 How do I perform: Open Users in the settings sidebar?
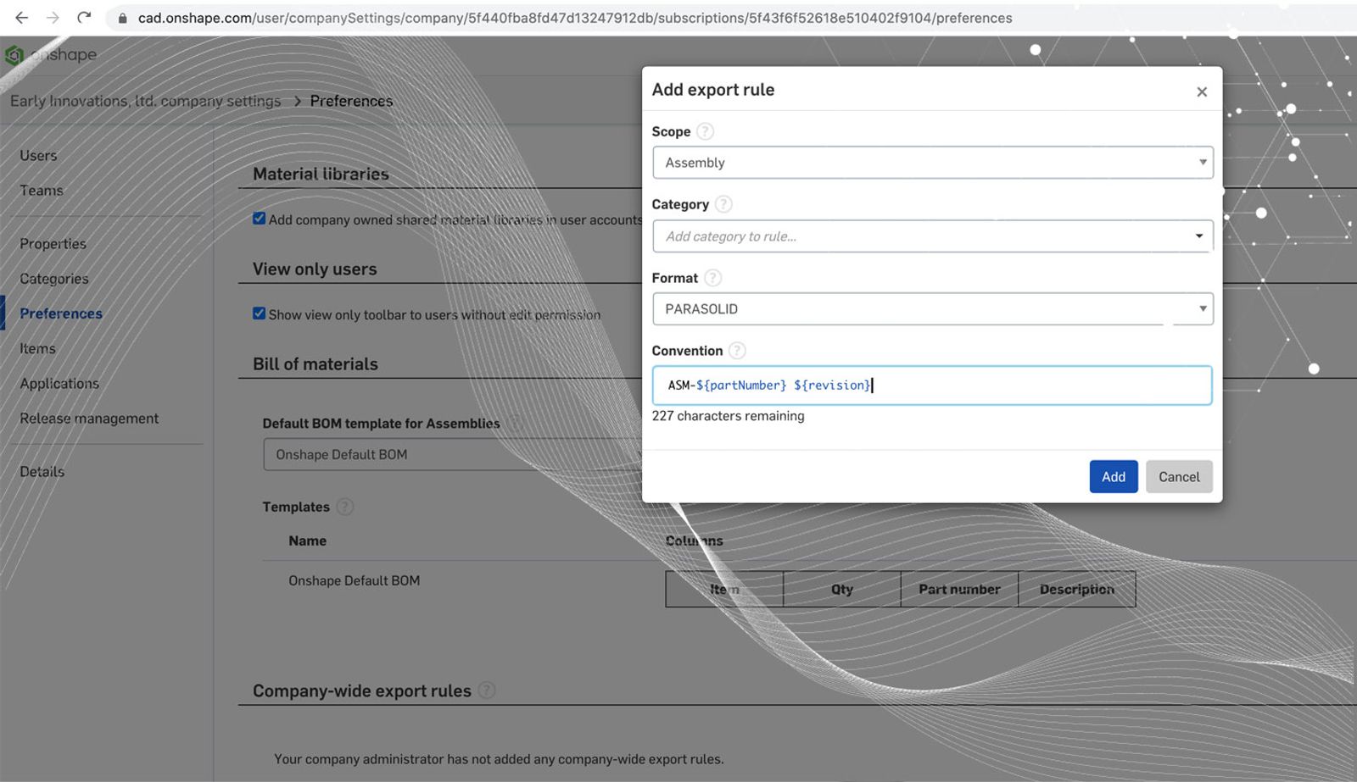click(x=38, y=156)
